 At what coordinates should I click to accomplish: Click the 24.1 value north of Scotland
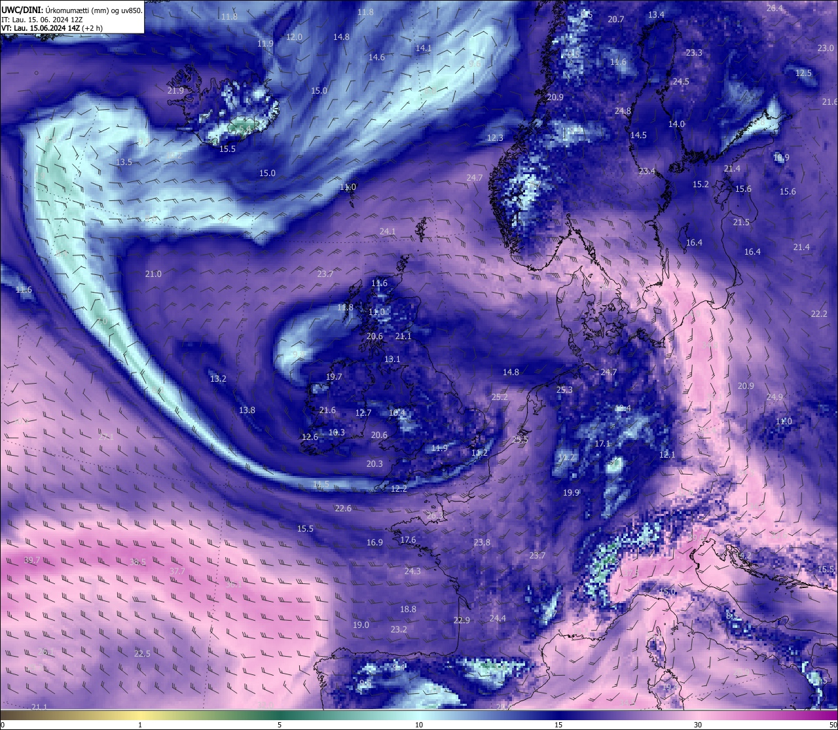point(388,231)
